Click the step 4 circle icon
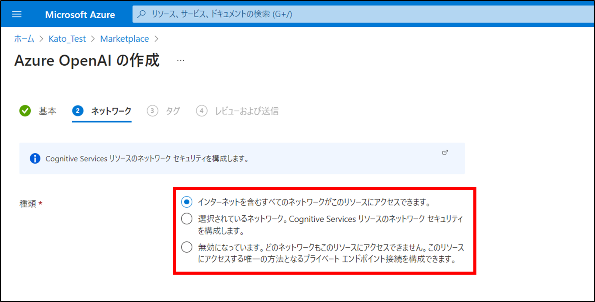This screenshot has height=302, width=595. 202,111
